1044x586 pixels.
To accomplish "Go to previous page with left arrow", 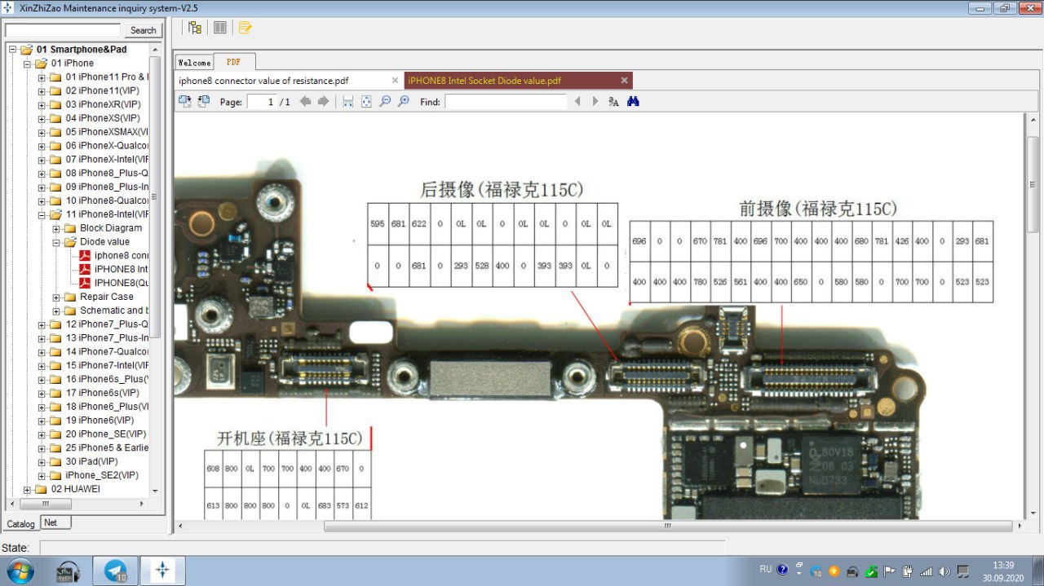I will click(x=306, y=101).
